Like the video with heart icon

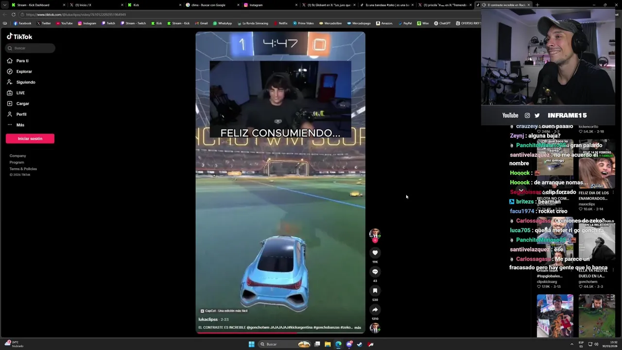[x=375, y=253]
